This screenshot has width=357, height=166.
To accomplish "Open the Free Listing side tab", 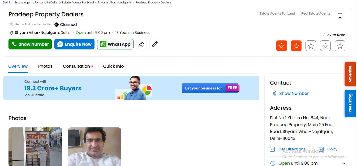I will coord(350,103).
